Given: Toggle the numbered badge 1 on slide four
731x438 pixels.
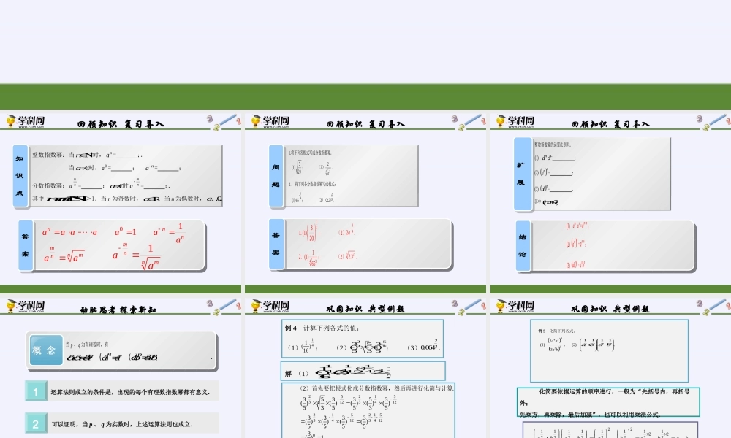Looking at the screenshot, I should 36,391.
